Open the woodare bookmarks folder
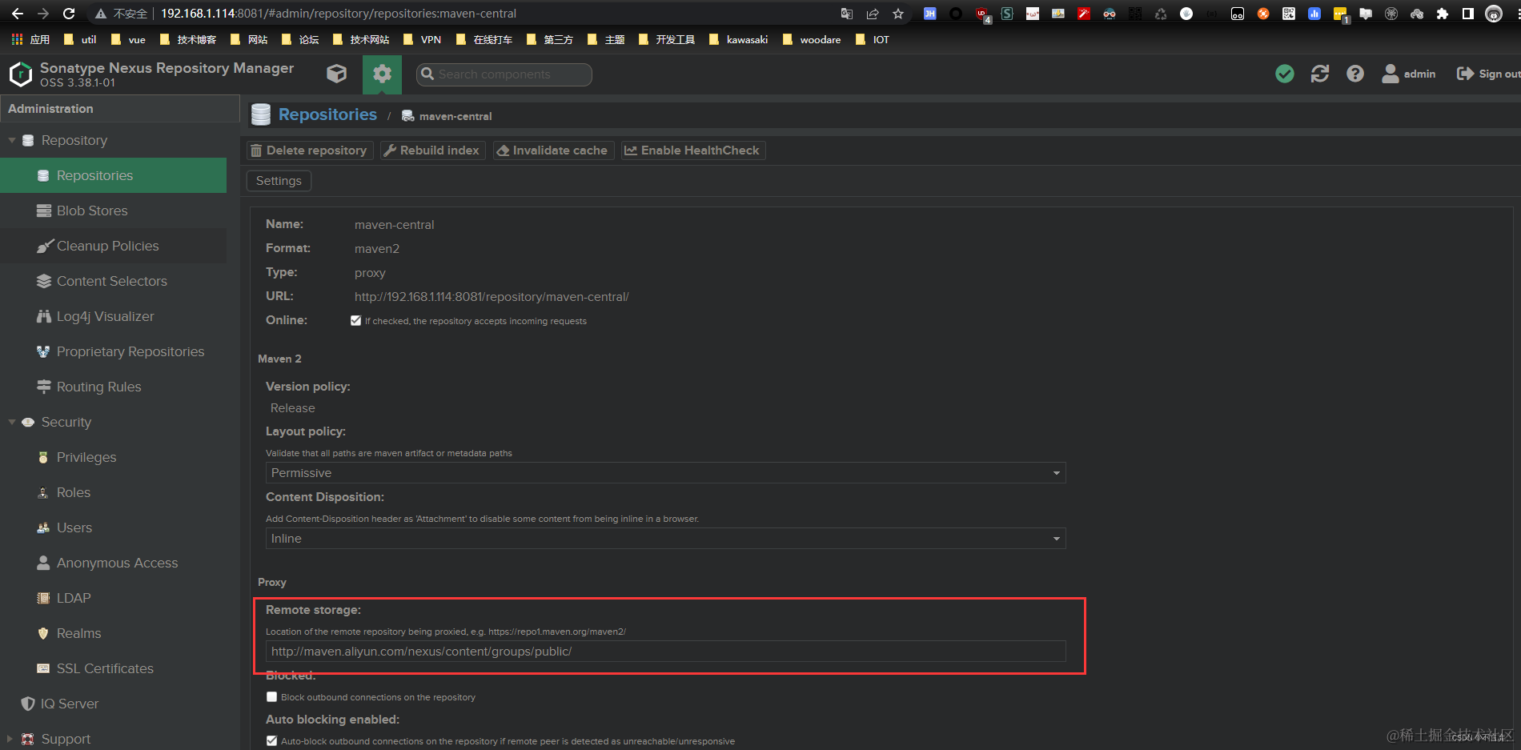 pos(812,39)
